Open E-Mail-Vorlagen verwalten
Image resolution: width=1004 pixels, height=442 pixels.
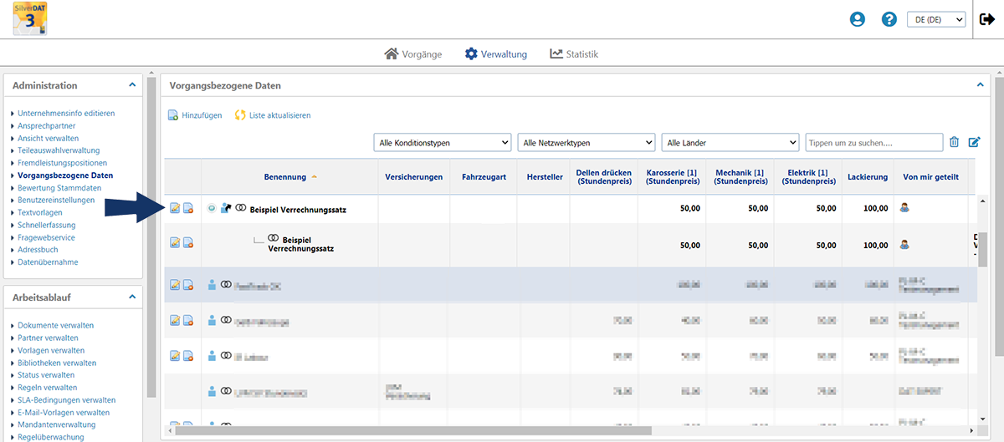[64, 412]
